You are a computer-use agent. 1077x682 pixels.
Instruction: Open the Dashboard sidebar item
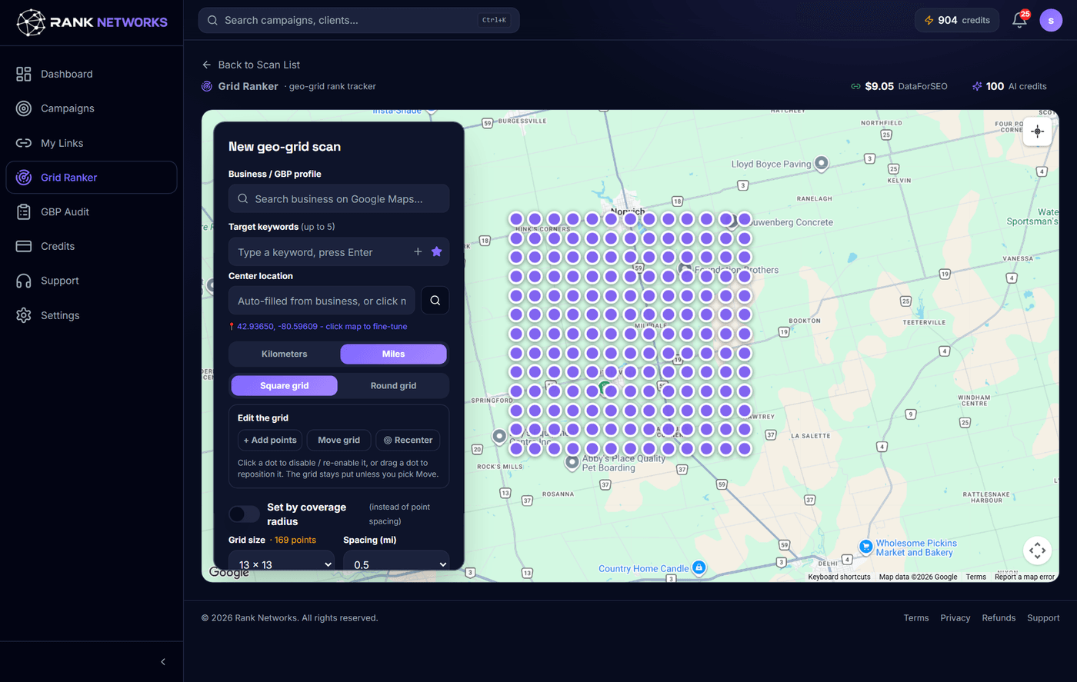tap(92, 74)
